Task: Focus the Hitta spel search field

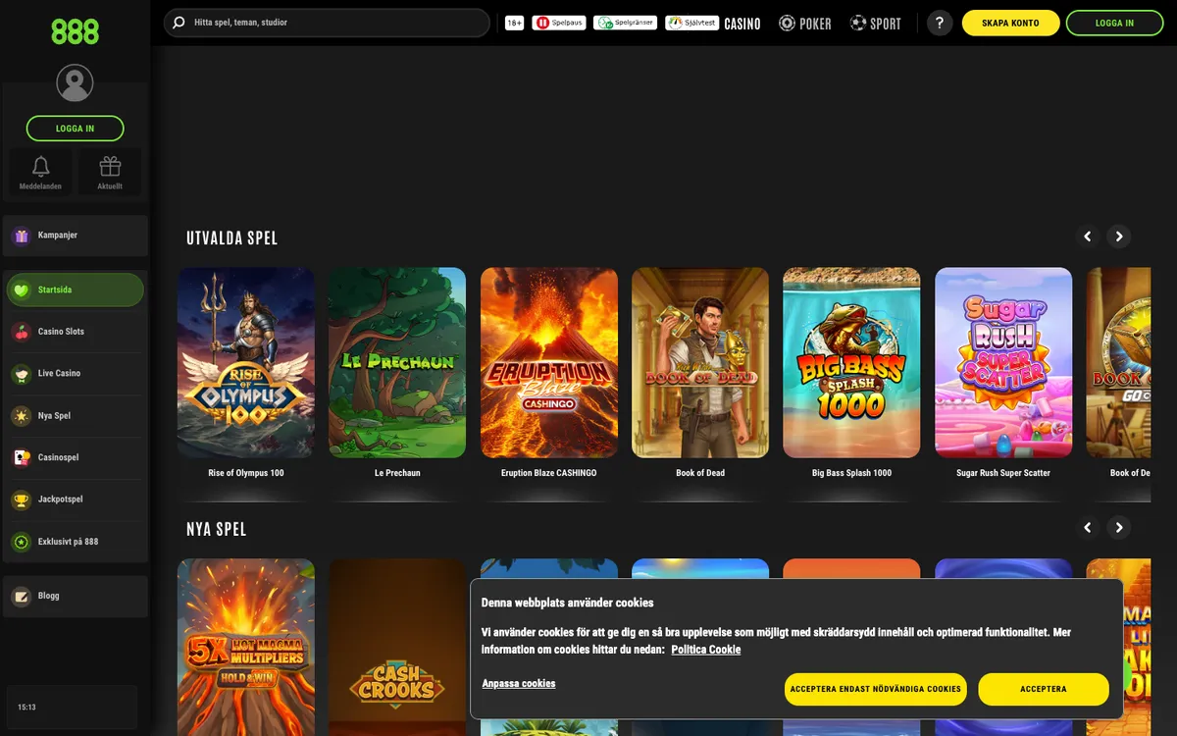Action: tap(327, 23)
